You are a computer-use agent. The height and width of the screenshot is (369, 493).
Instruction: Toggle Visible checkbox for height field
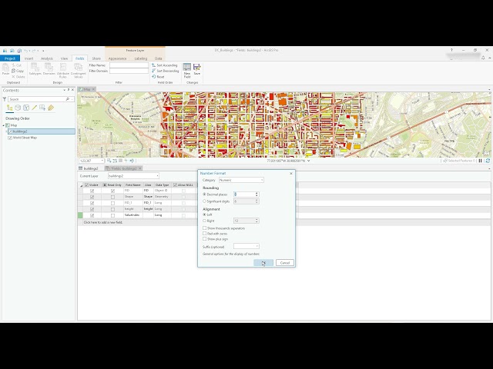tap(92, 209)
